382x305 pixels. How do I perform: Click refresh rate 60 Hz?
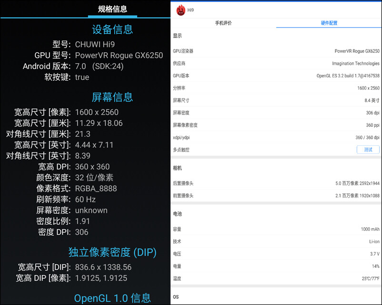pos(85,199)
